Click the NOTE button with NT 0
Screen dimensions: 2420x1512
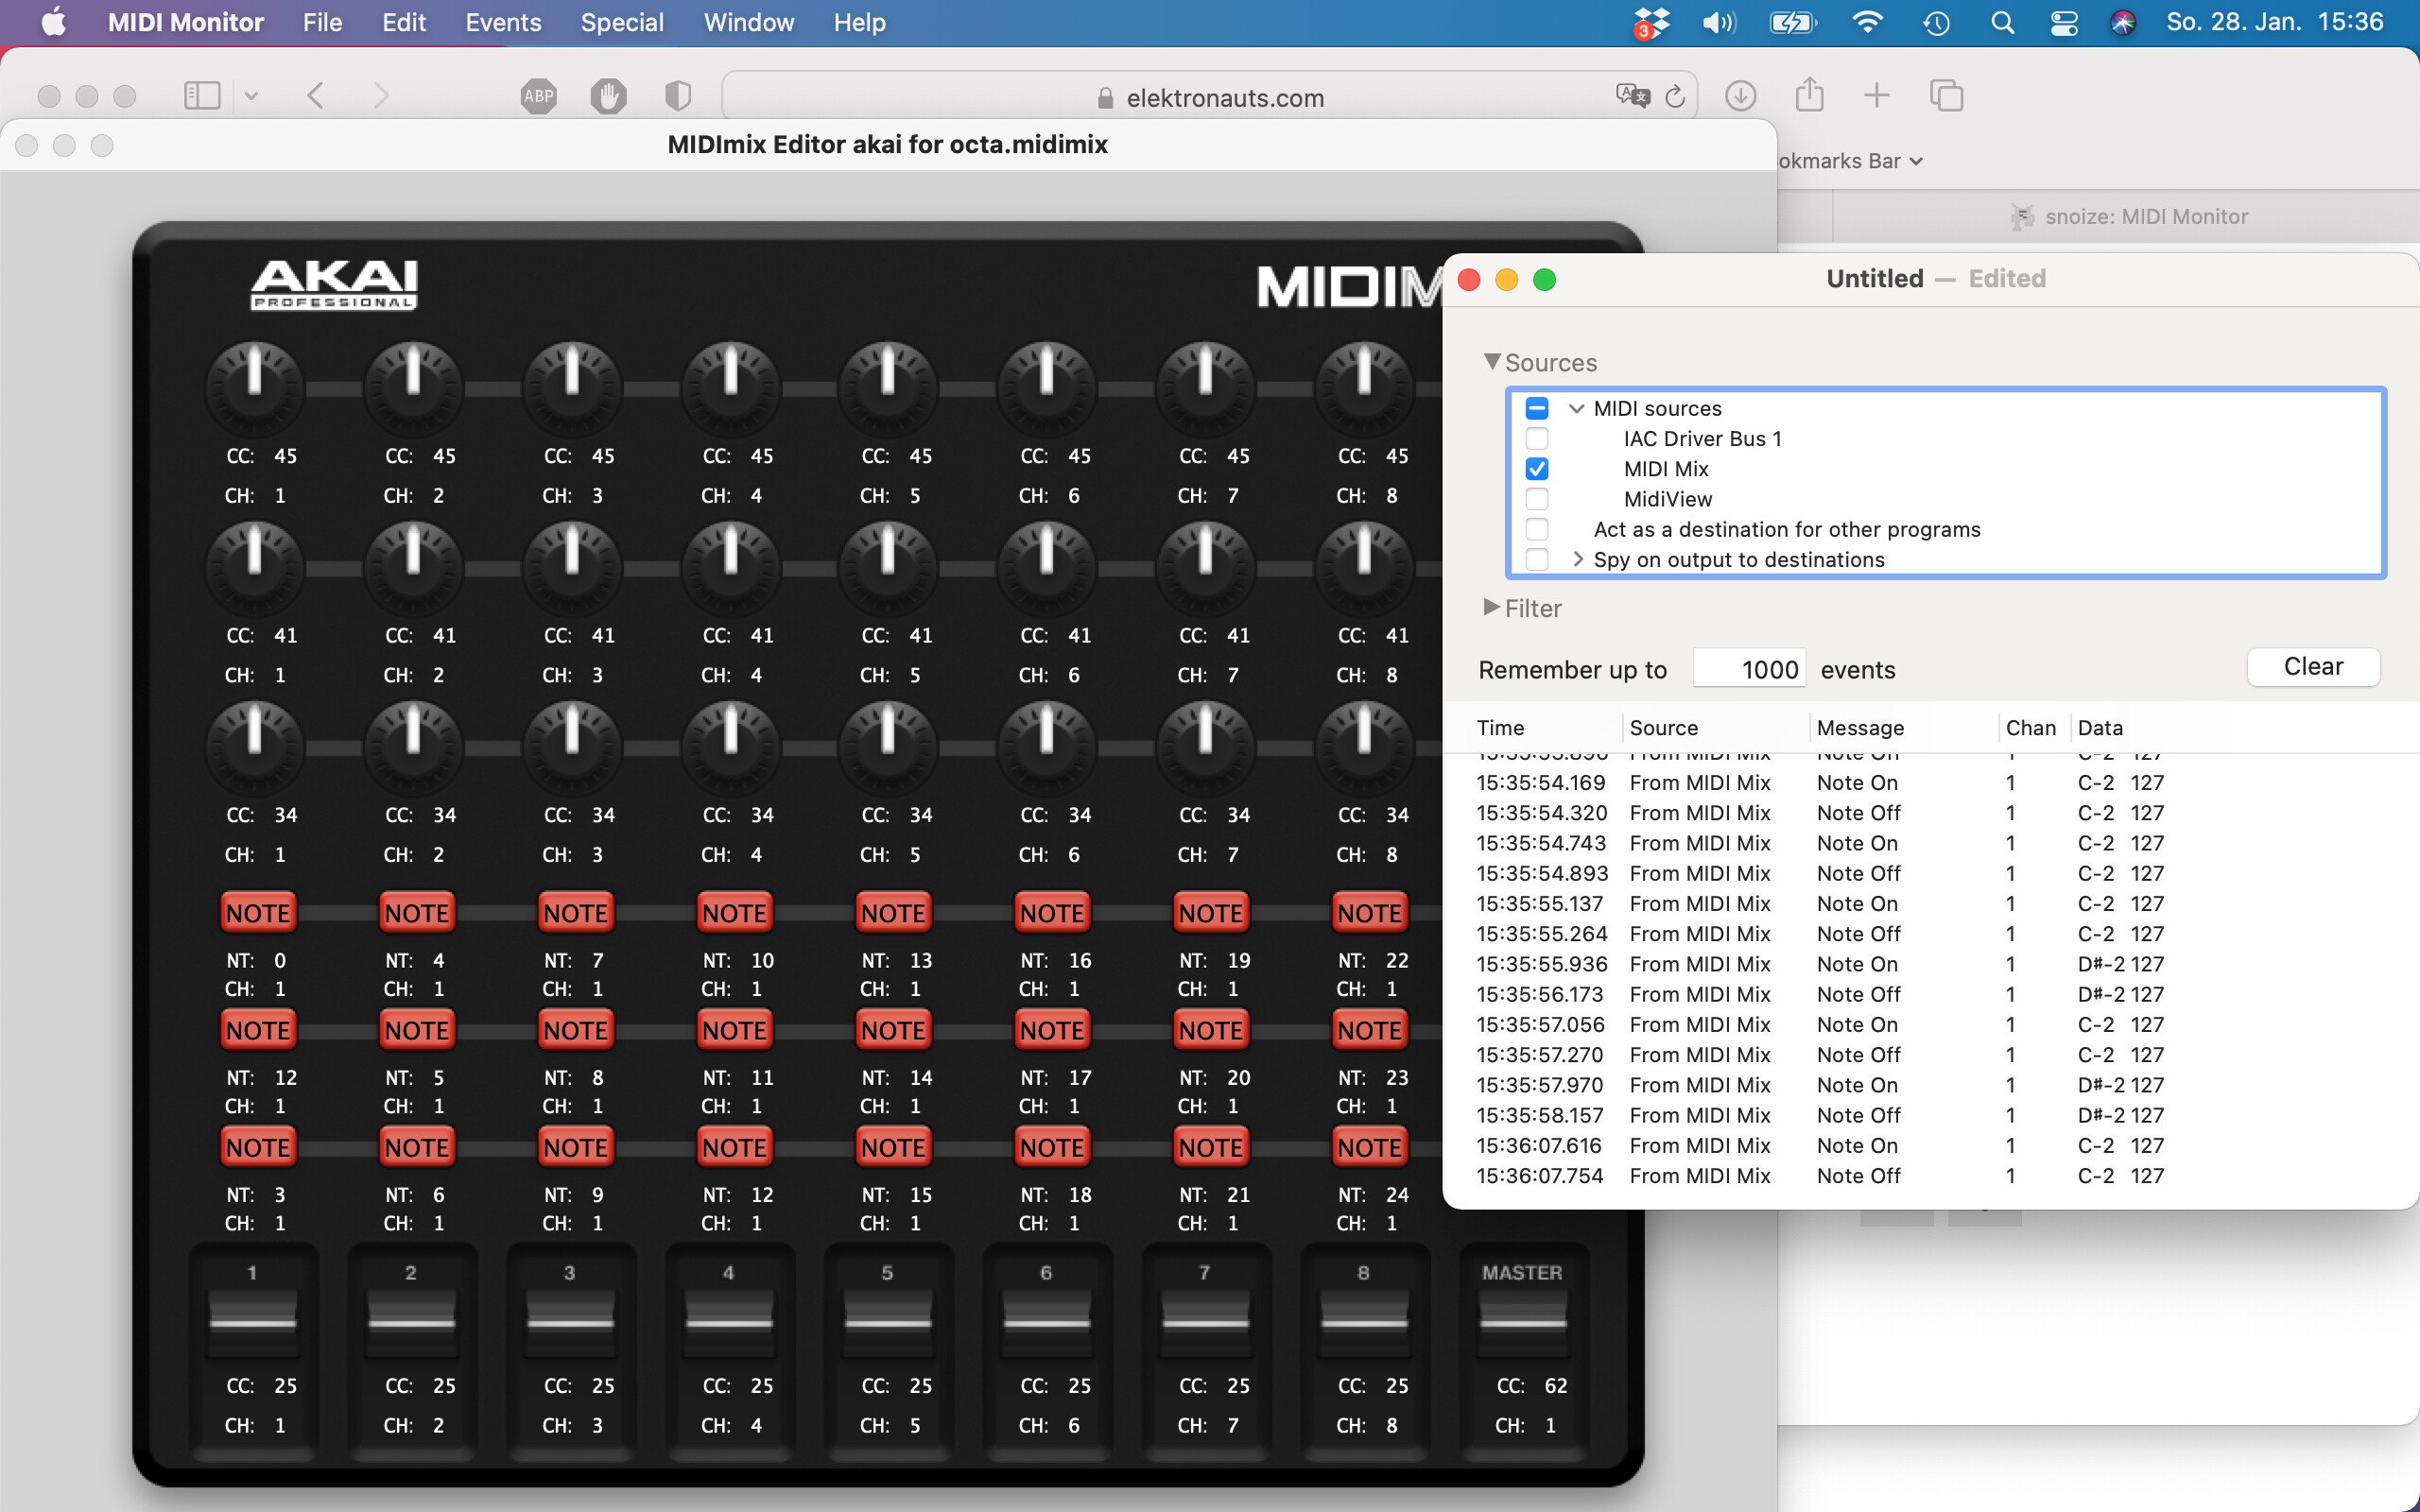pos(258,913)
